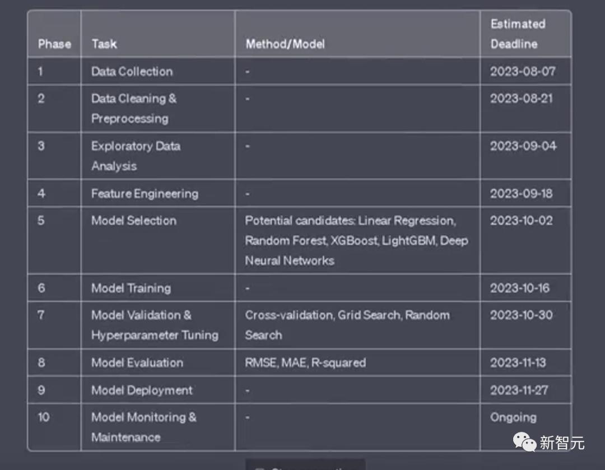Select the Model Monitoring & Maintenance cell
Screen dimensions: 605x470
coord(144,427)
